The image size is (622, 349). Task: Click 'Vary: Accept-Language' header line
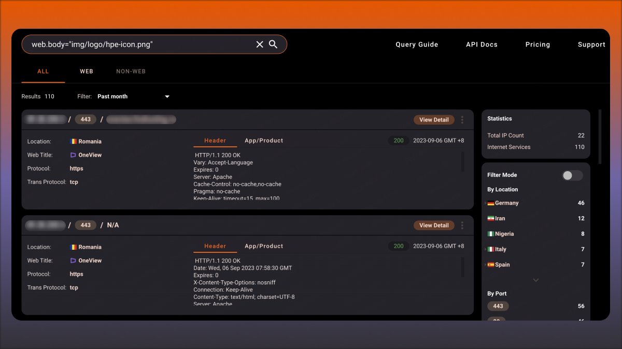(223, 162)
